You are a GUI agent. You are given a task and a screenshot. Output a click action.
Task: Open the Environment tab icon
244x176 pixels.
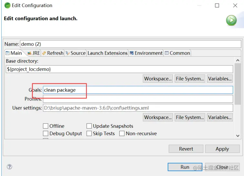click(132, 53)
